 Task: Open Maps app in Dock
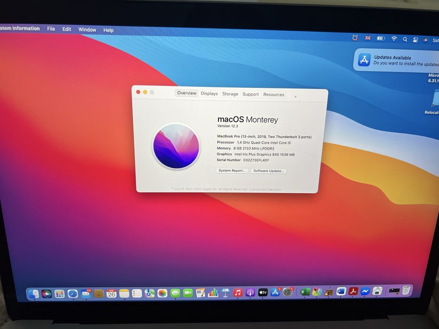tap(150, 293)
